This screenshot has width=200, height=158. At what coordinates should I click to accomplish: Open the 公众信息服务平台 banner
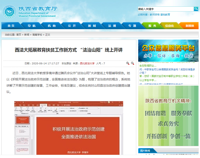pyautogui.click(x=168, y=51)
